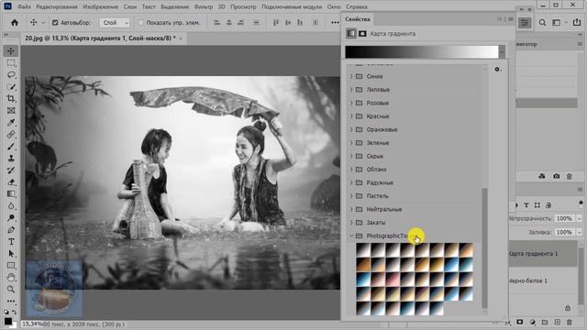Screen dimensions: 587x330
Task: Select the Rectangular Marquee tool
Action: click(x=11, y=63)
